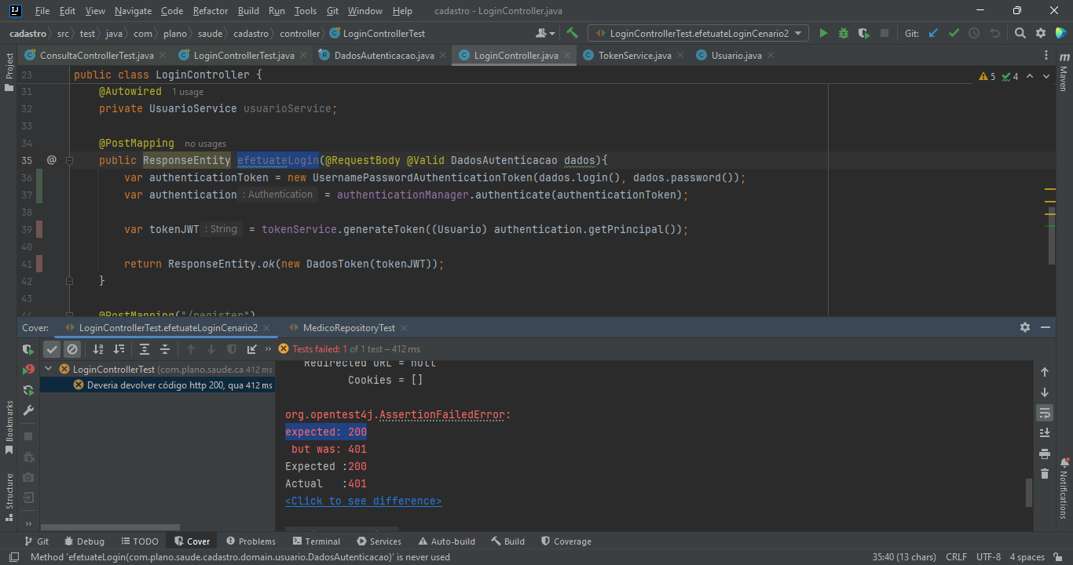Run the test with the green play icon
1073x565 pixels.
tap(823, 34)
